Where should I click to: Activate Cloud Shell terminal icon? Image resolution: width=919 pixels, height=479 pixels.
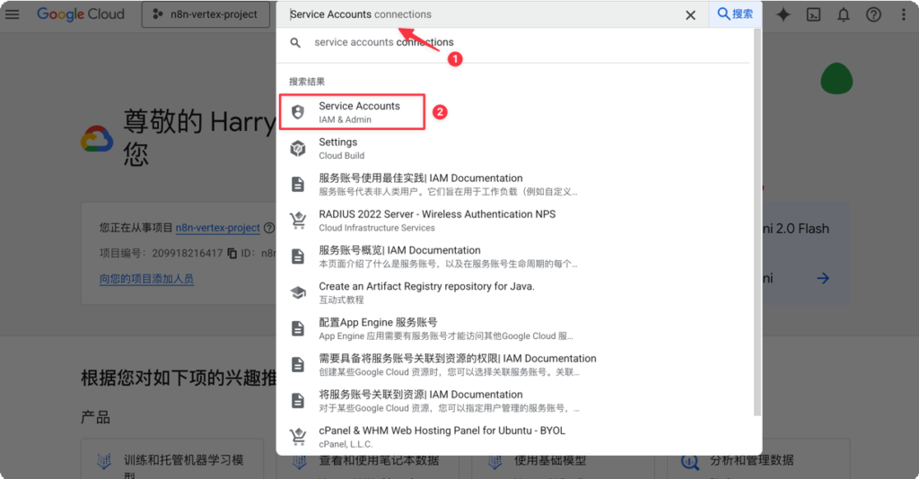[813, 14]
